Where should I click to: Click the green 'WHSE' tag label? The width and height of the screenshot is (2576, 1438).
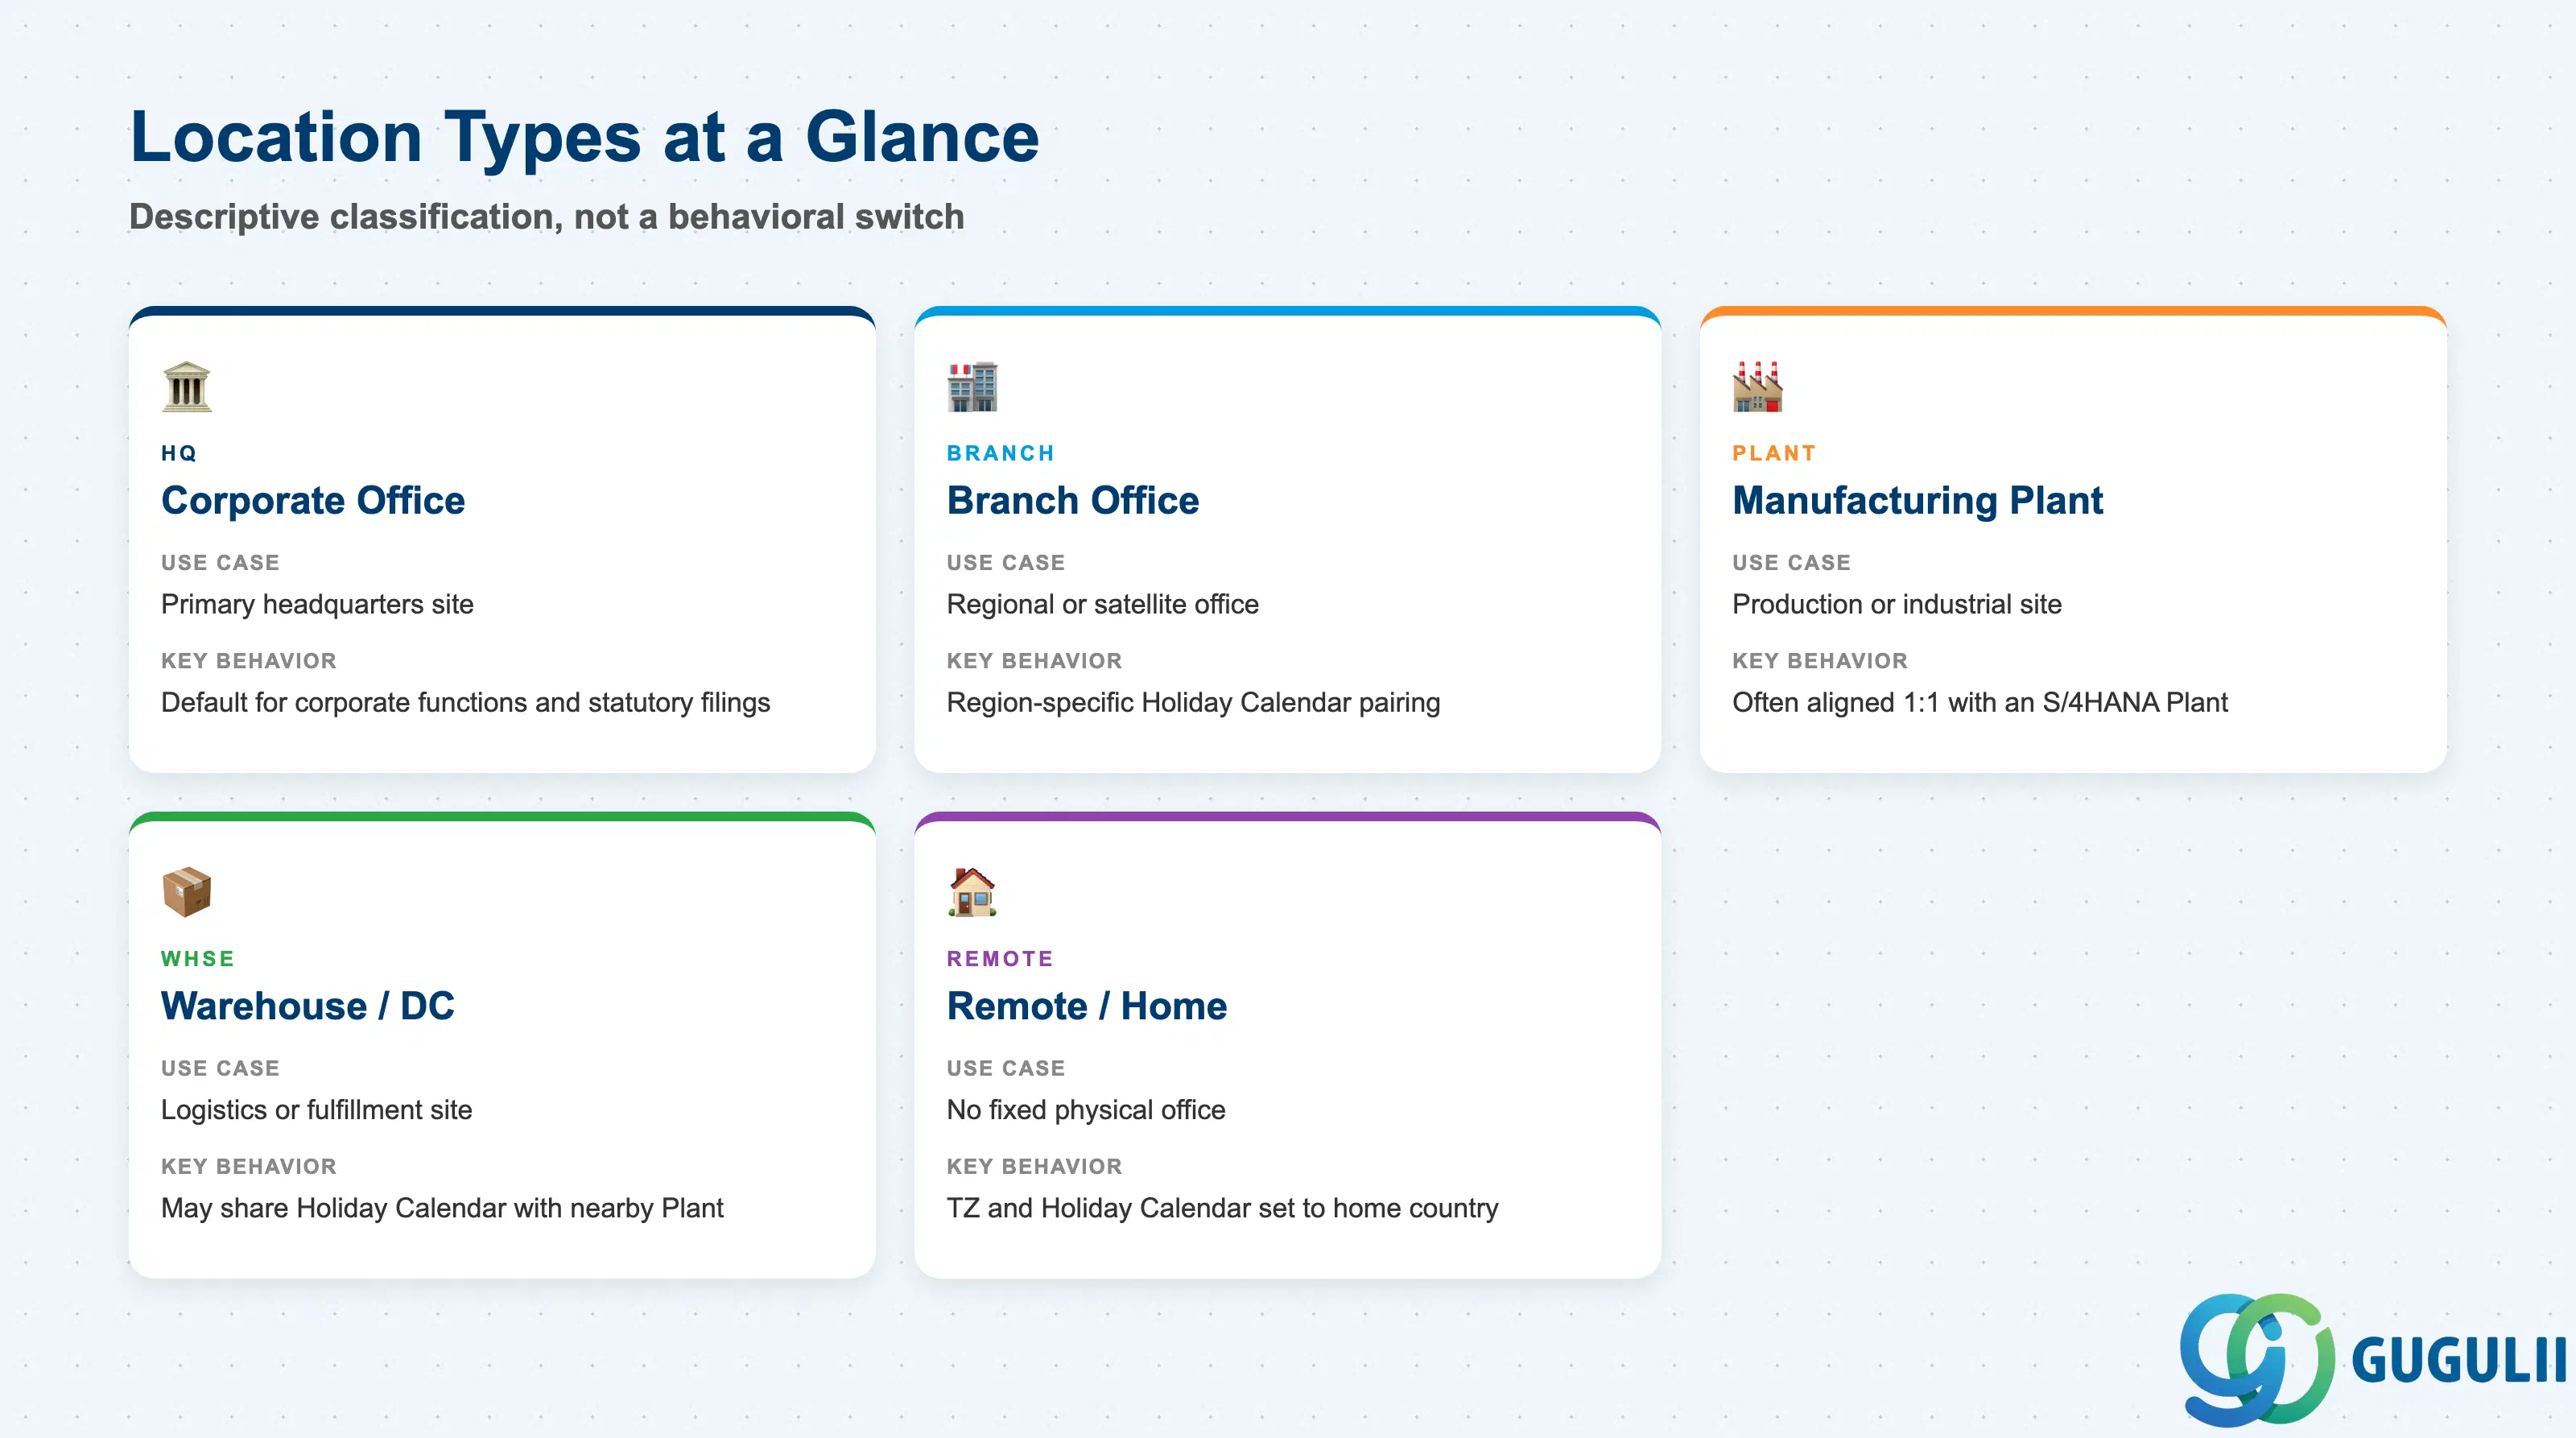198,958
